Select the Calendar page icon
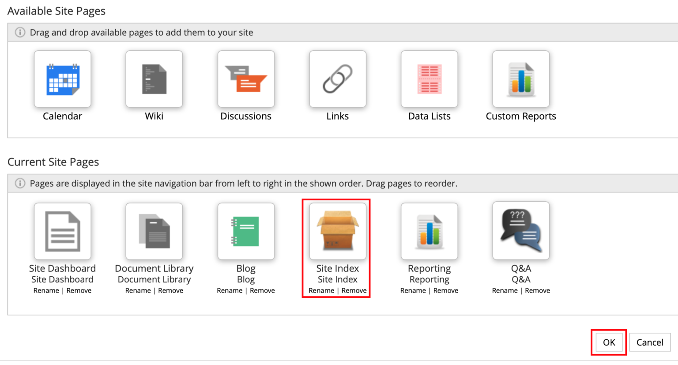Viewport: 678px width, 365px height. pos(62,79)
